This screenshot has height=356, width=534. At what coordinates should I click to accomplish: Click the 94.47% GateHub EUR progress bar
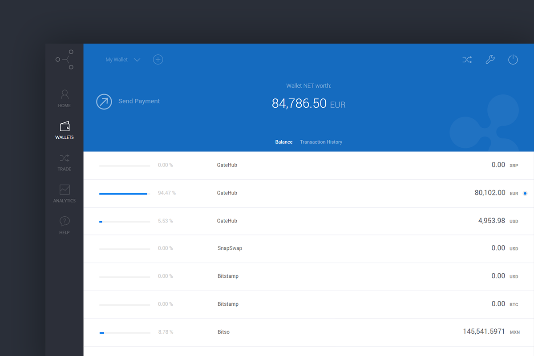125,193
